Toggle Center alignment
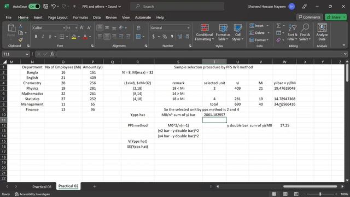 point(107,37)
